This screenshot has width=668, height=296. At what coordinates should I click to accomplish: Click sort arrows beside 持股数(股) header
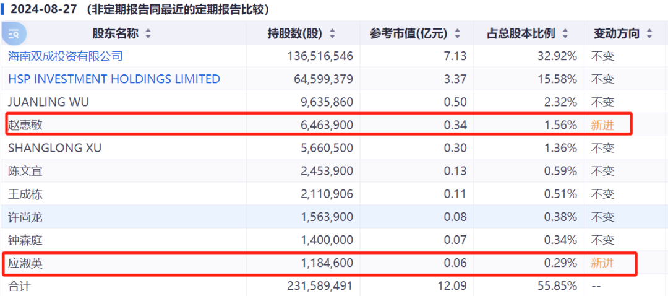tap(333, 33)
